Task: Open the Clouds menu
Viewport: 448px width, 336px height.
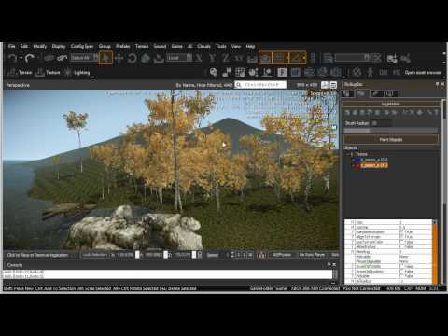Action: tap(203, 46)
